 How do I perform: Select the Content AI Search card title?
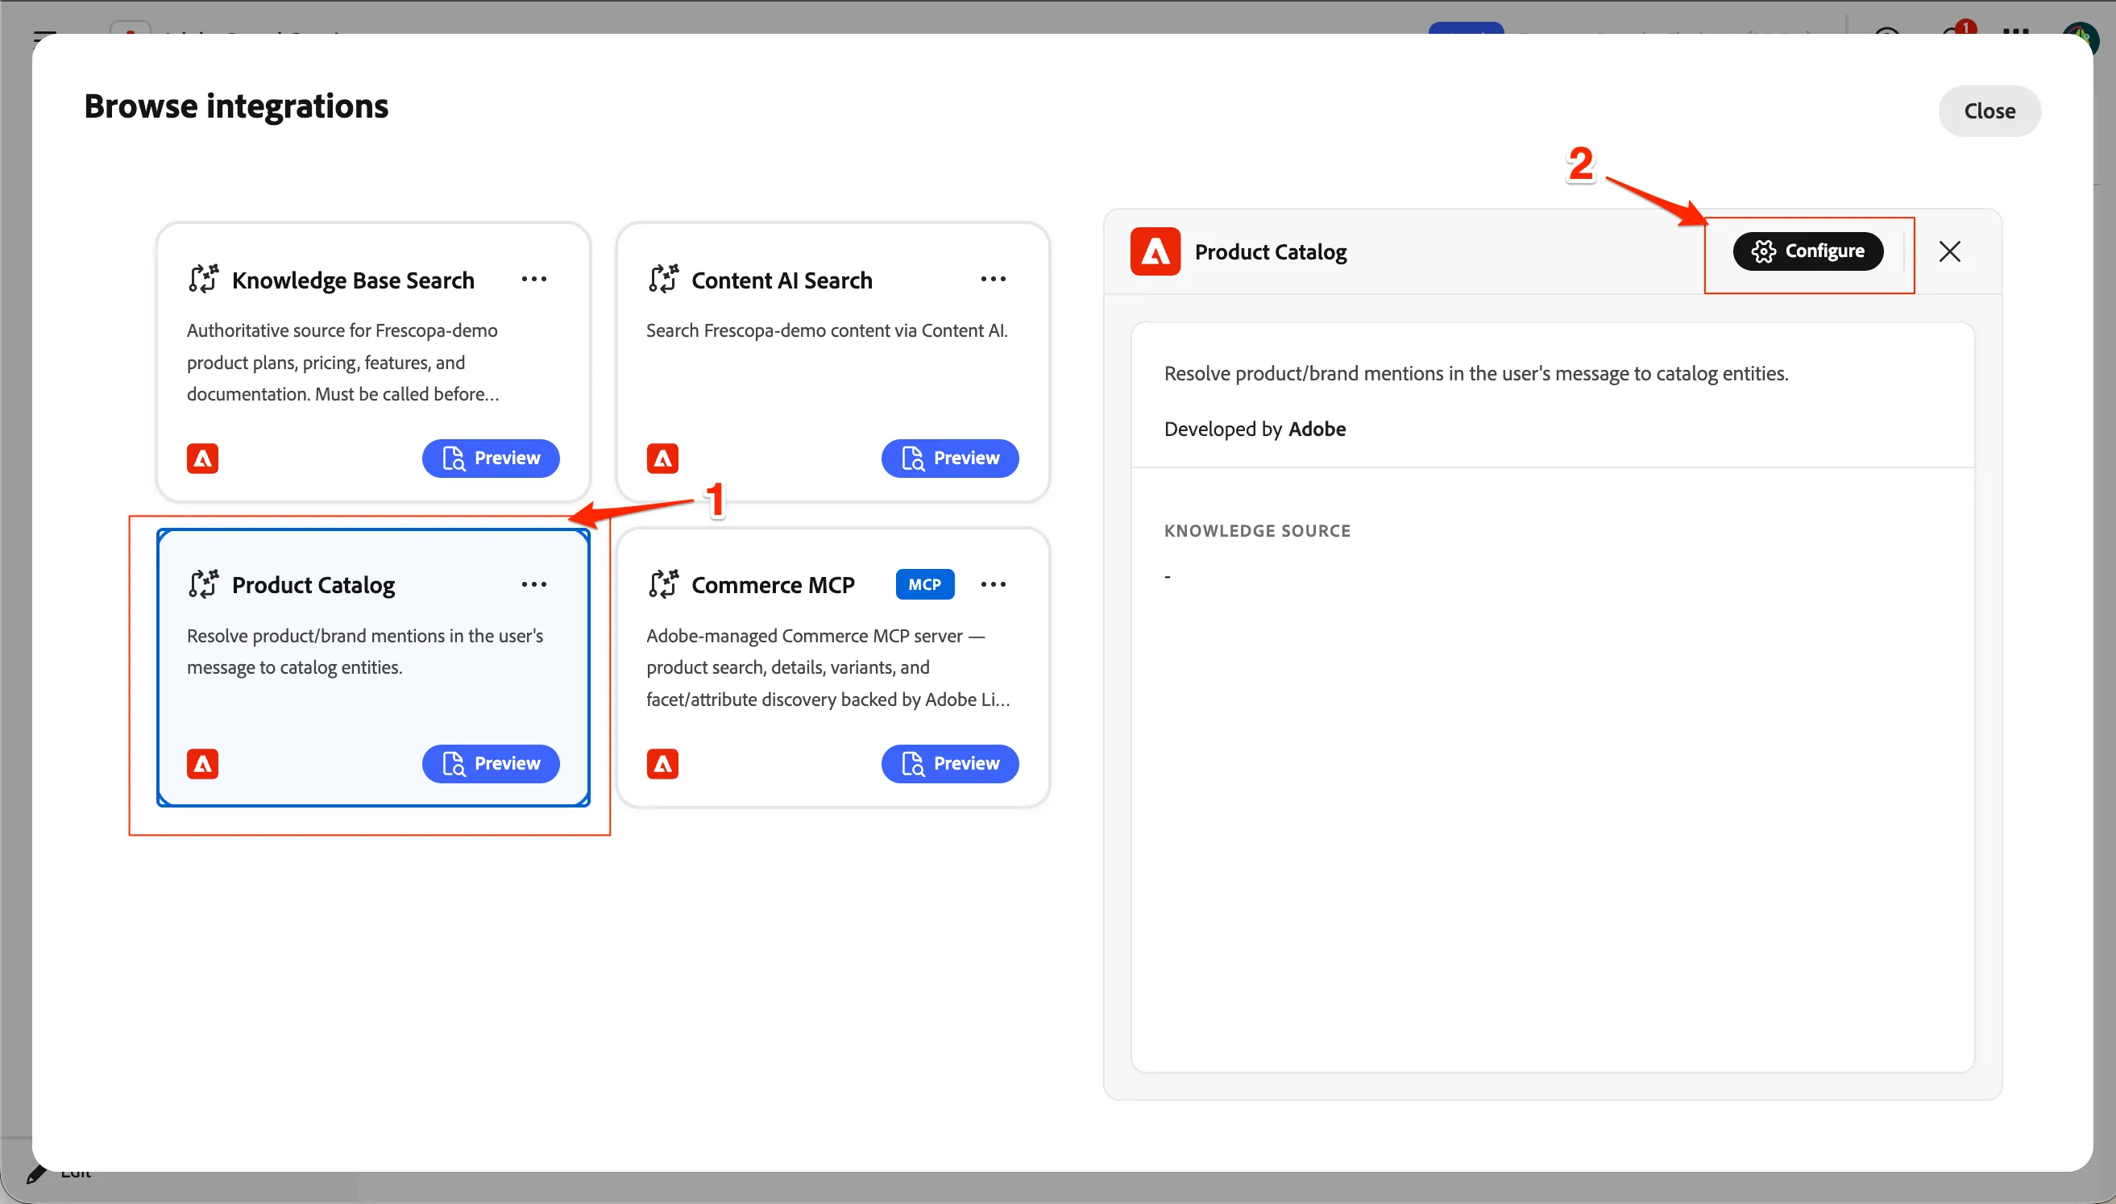click(x=782, y=280)
